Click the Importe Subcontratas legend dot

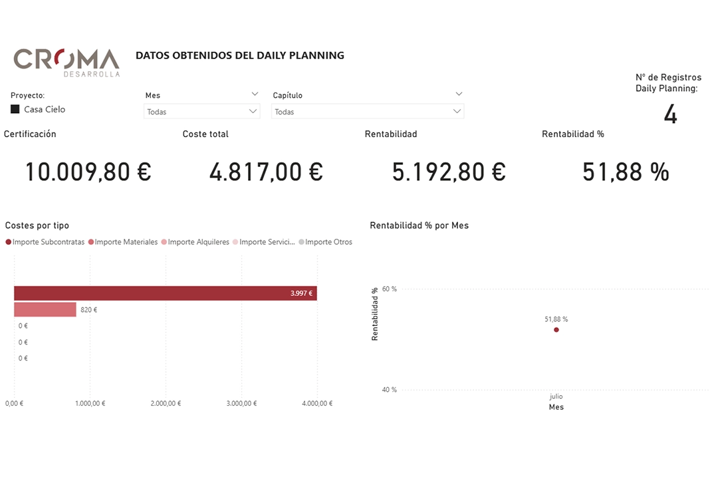pyautogui.click(x=9, y=242)
